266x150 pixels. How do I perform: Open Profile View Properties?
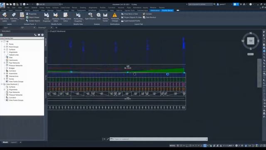tap(78, 17)
